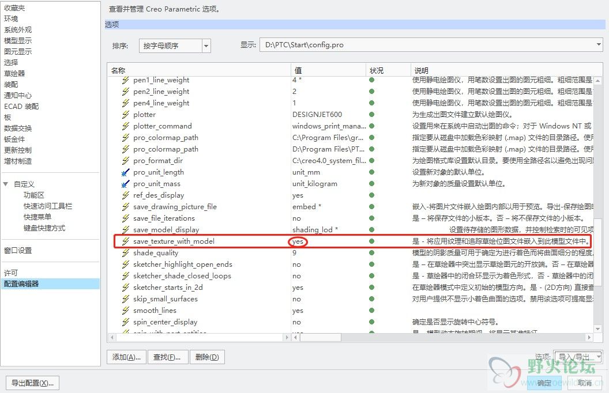Collapse the 自定义 tree section
Image resolution: width=609 pixels, height=393 pixels.
(6, 184)
